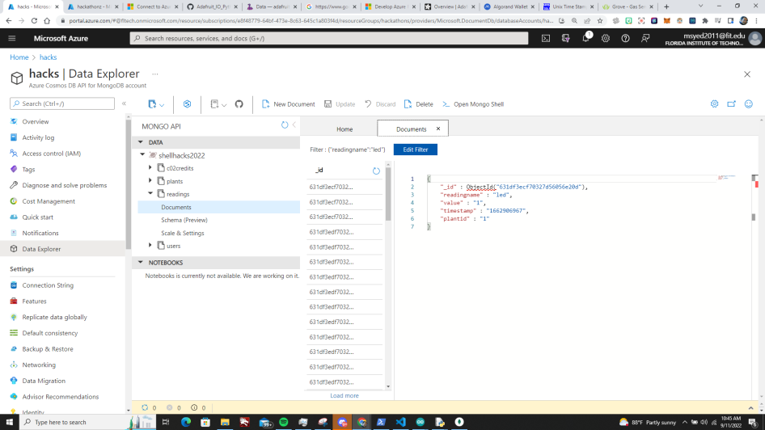765x430 pixels.
Task: Expand the c02credits collection
Action: (150, 167)
